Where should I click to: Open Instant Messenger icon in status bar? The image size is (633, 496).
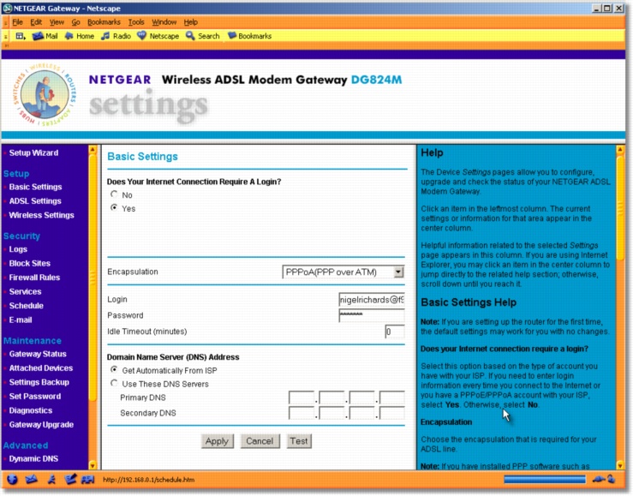coord(51,480)
